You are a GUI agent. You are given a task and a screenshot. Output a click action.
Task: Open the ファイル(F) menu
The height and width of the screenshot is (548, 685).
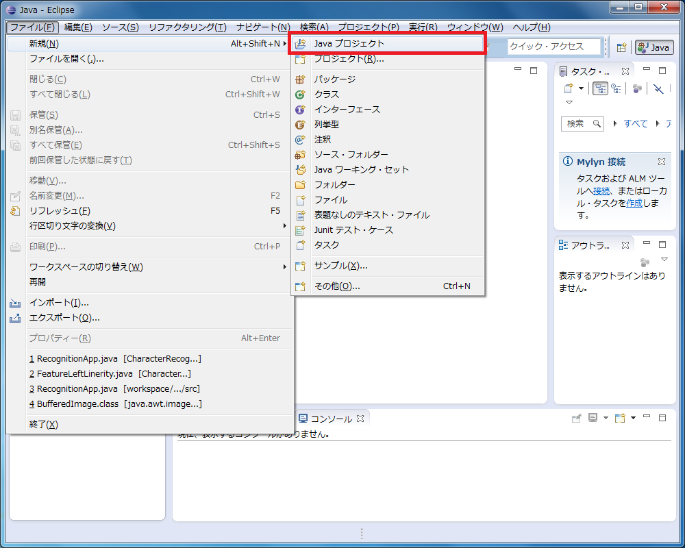click(x=32, y=27)
